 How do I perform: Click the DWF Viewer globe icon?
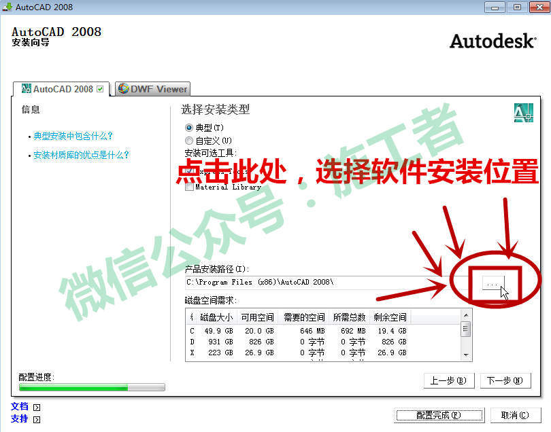pyautogui.click(x=123, y=88)
